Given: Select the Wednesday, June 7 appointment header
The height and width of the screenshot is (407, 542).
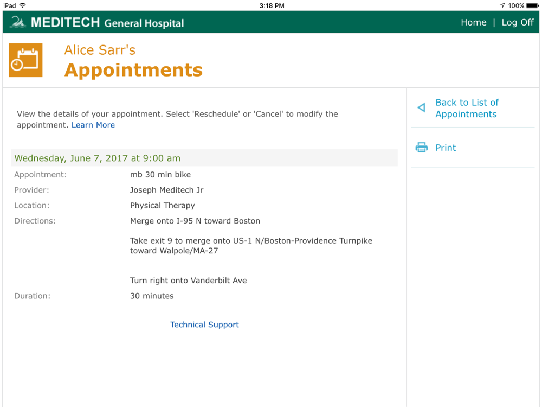Looking at the screenshot, I should [x=204, y=158].
